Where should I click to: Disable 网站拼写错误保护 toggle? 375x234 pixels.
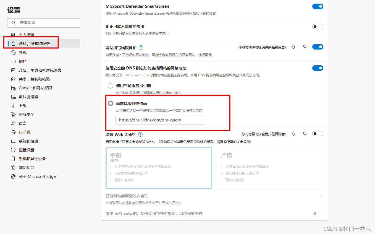point(318,47)
